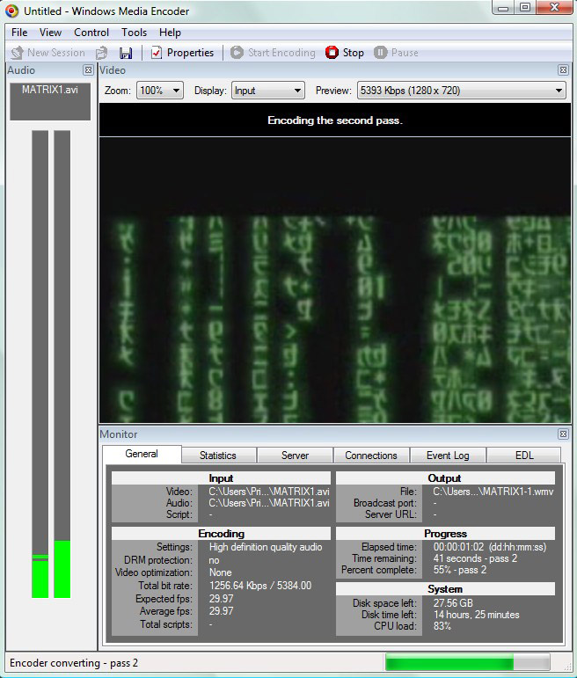Maximize the Windows Media Encoder window
The width and height of the screenshot is (577, 678).
point(524,8)
